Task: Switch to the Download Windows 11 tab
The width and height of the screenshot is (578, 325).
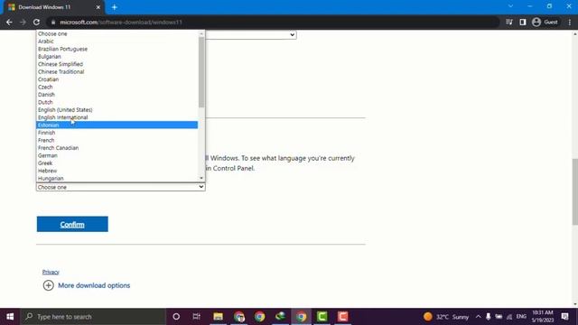Action: [x=52, y=7]
